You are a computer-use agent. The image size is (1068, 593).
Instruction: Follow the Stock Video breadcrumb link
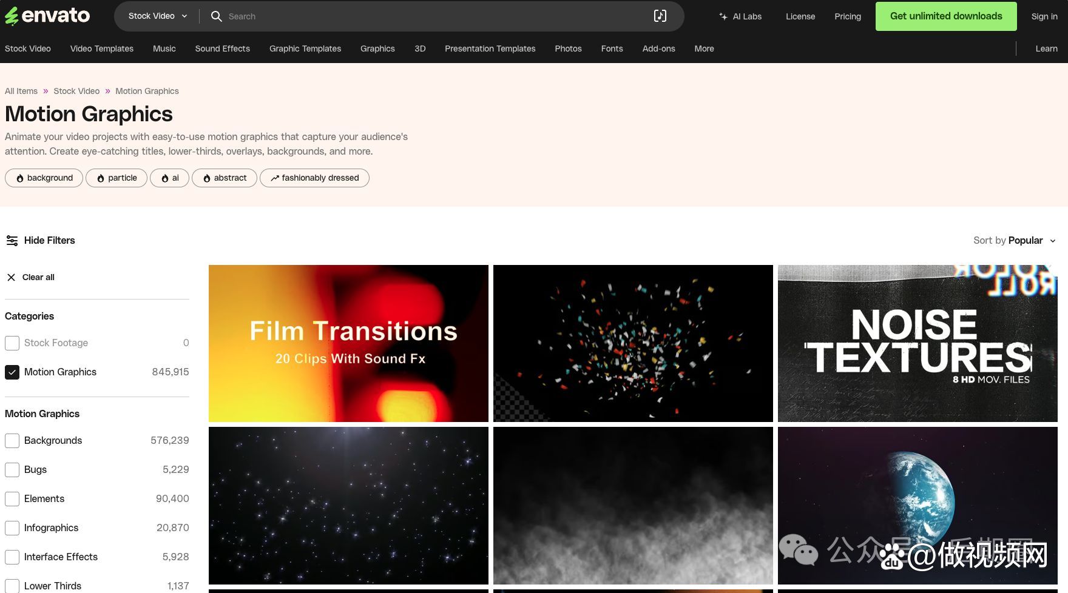[x=76, y=91]
